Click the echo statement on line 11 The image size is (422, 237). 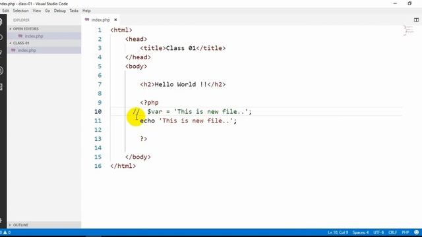[x=189, y=120]
